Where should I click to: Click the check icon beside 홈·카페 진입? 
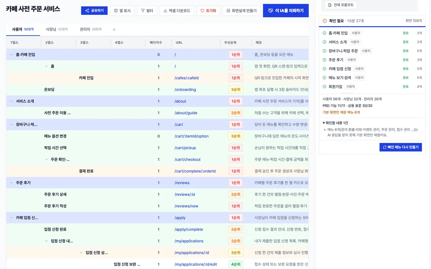pos(325,33)
